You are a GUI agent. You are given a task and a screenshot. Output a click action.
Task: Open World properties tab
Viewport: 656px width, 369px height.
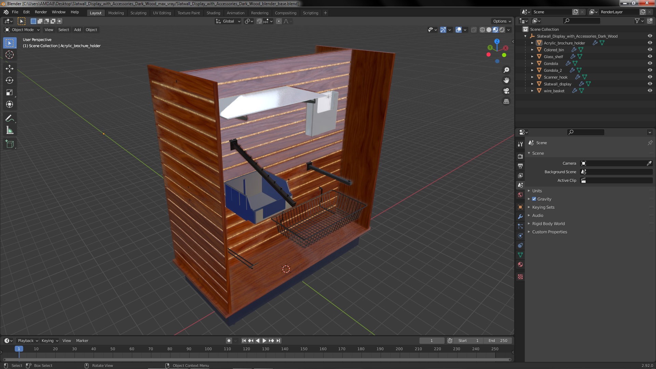point(520,195)
